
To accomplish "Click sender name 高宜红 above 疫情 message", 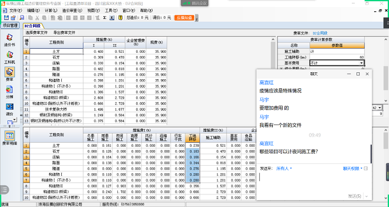I will pyautogui.click(x=267, y=83).
